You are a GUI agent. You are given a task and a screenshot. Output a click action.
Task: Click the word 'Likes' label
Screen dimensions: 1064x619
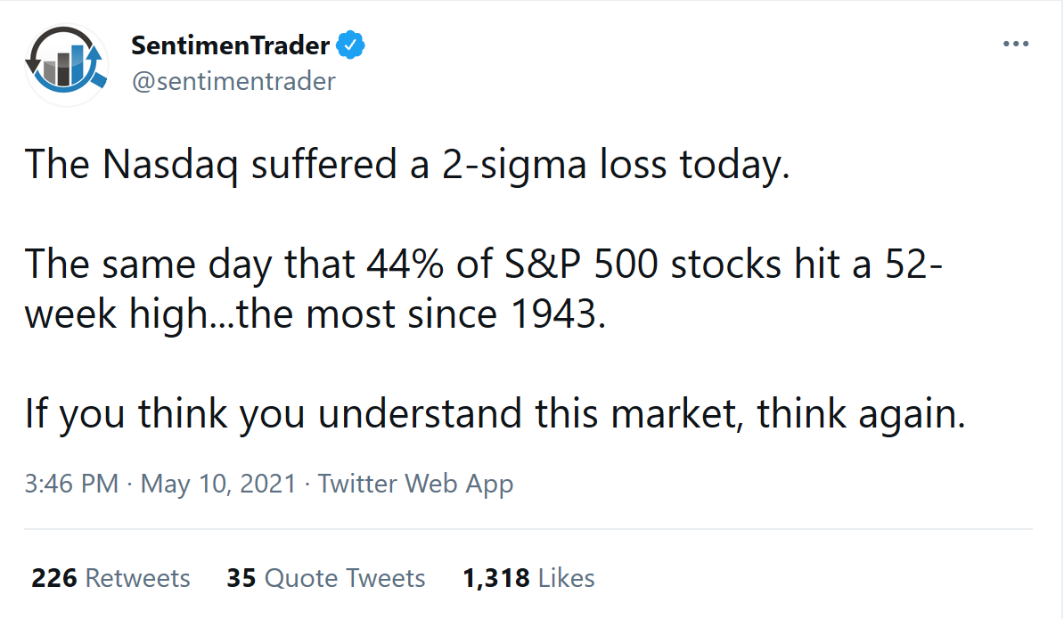pyautogui.click(x=567, y=578)
